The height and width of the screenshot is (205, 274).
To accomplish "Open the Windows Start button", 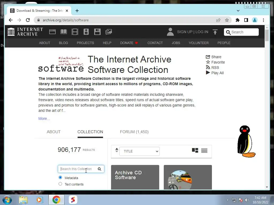I will coord(7,200).
